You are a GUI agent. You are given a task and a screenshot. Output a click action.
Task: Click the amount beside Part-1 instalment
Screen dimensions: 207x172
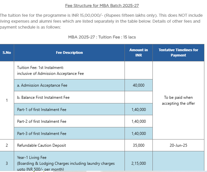coord(139,110)
